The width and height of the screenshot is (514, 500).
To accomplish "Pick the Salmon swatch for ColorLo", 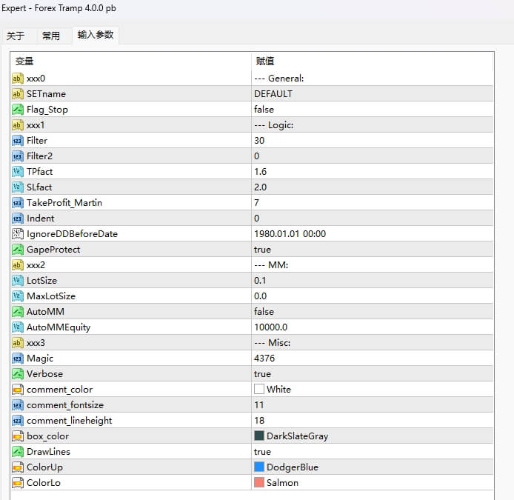I will click(x=259, y=482).
